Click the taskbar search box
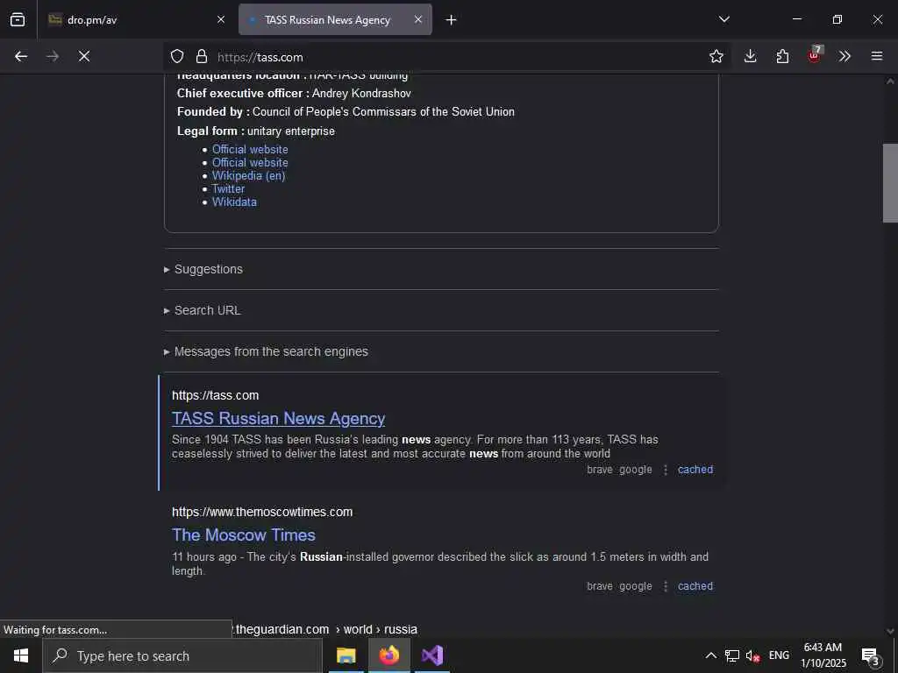This screenshot has height=673, width=898. 182,655
